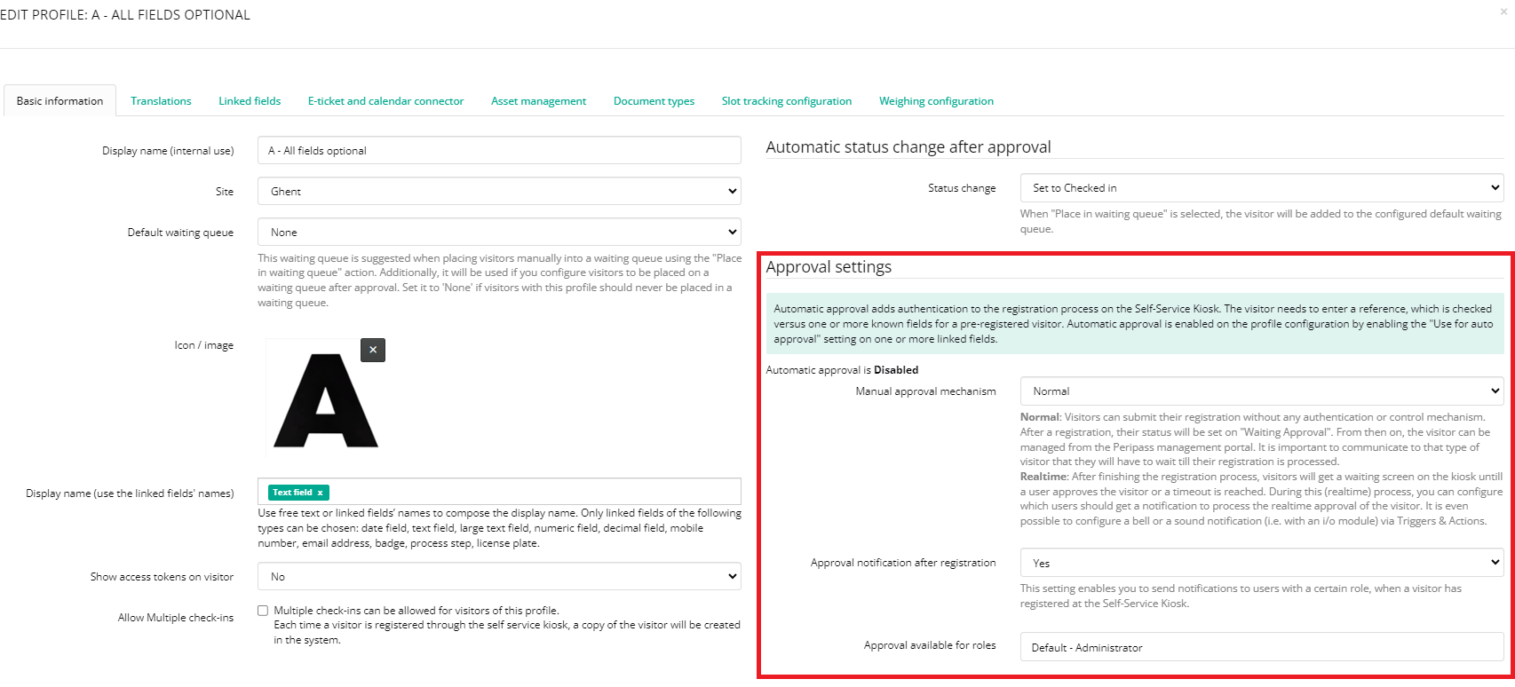This screenshot has width=1515, height=687.
Task: Open the Linked fields tab
Action: tap(250, 101)
